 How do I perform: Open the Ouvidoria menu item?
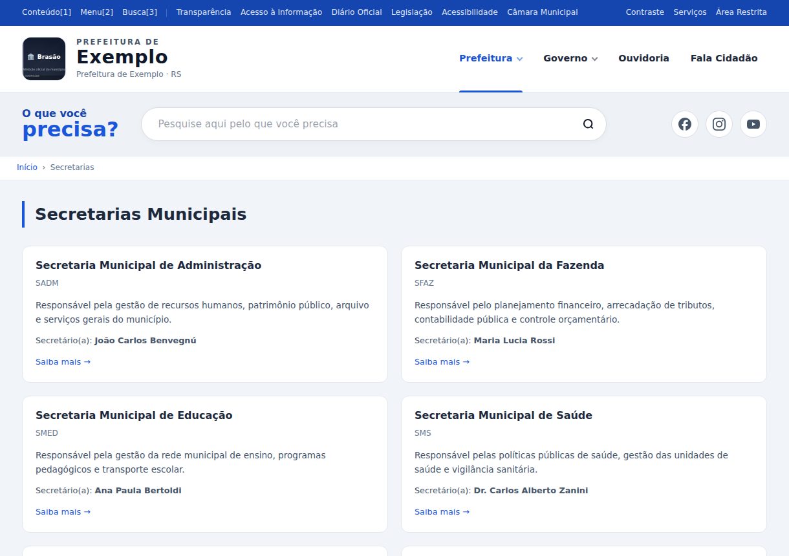pyautogui.click(x=643, y=58)
